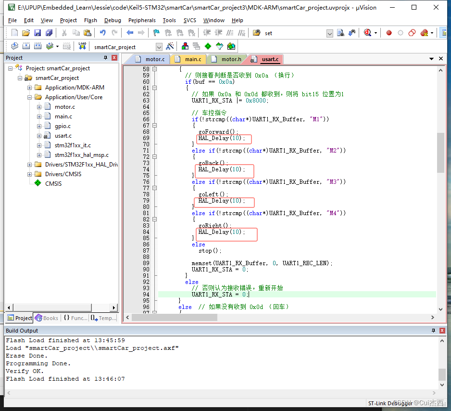Expand the main.c tree node
Viewport: 451px width, 411px height.
(x=39, y=116)
